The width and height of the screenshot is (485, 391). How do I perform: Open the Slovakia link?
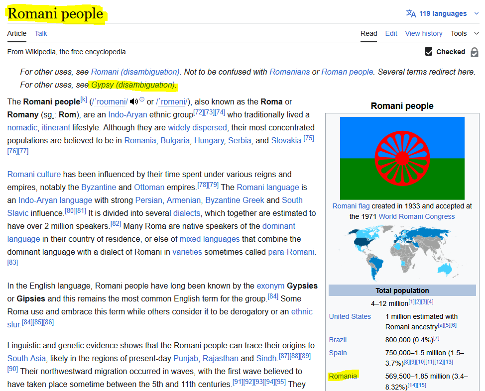pos(286,141)
